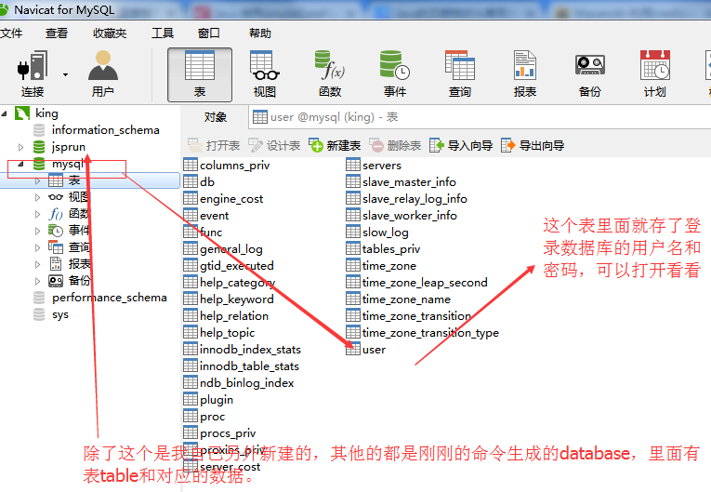The width and height of the screenshot is (711, 492).
Task: Select the slow_log table
Action: 377,233
